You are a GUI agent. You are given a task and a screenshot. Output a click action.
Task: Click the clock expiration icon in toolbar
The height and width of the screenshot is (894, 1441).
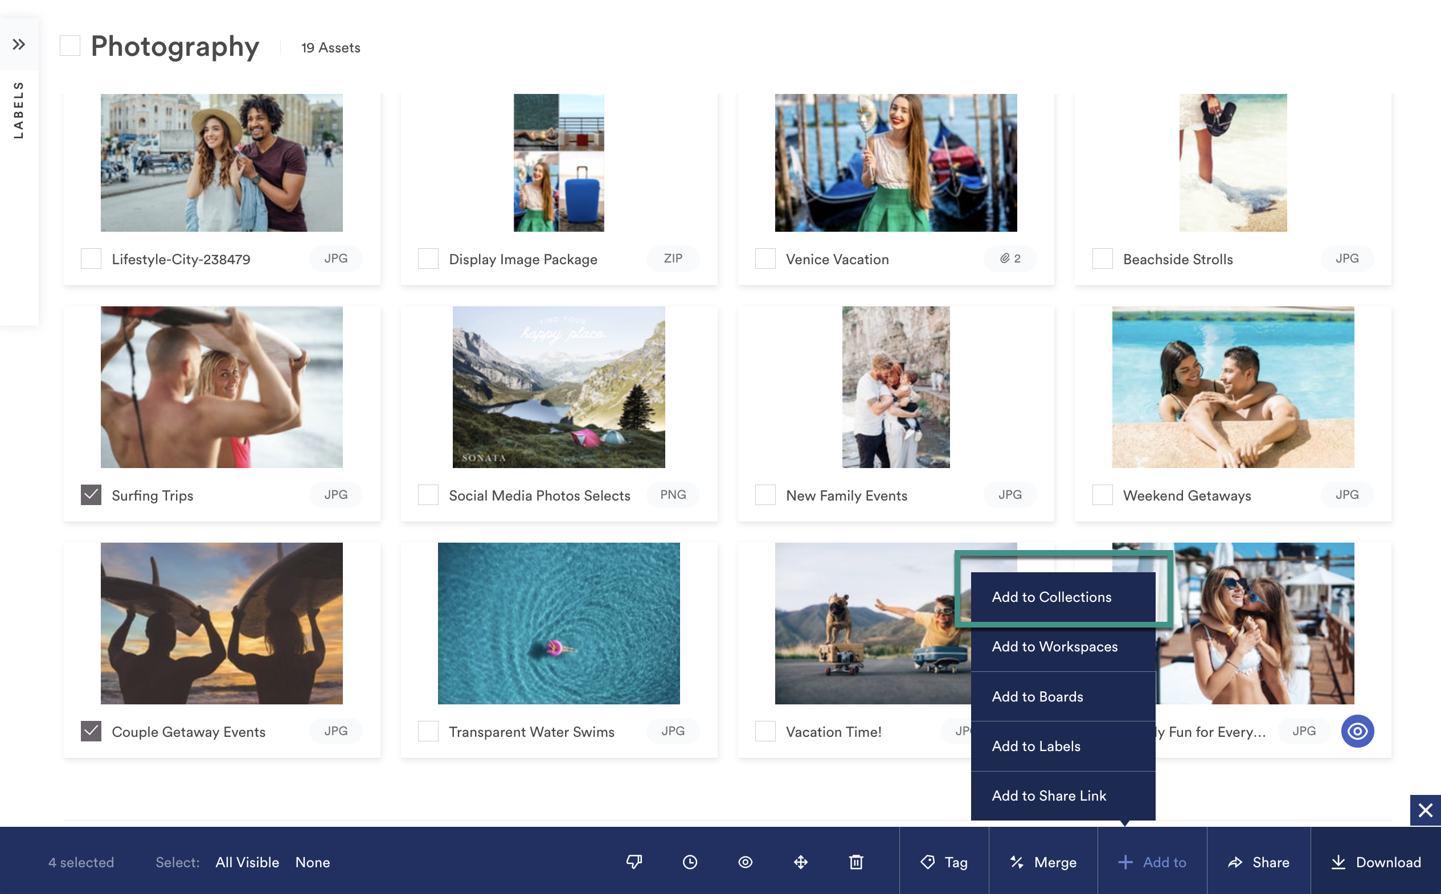click(x=690, y=862)
